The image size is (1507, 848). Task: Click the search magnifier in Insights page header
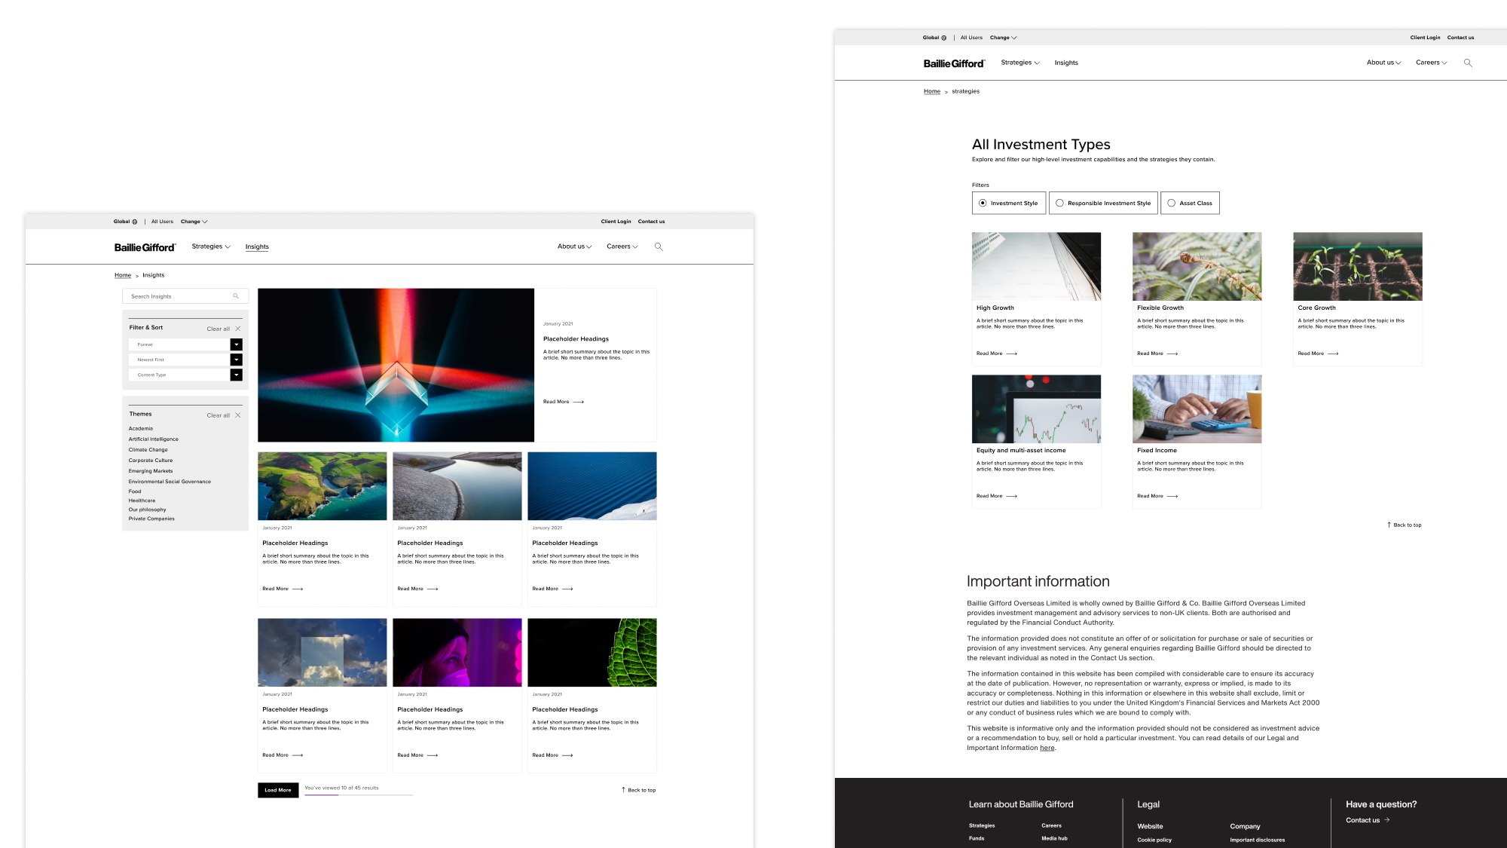(659, 246)
